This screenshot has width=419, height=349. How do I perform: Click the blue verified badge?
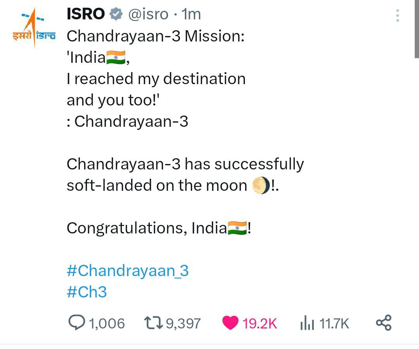pyautogui.click(x=116, y=14)
